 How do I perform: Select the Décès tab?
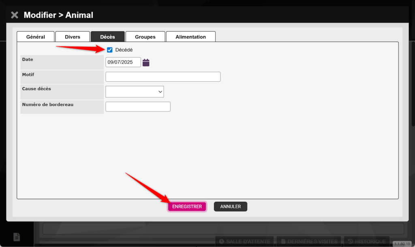tap(107, 37)
